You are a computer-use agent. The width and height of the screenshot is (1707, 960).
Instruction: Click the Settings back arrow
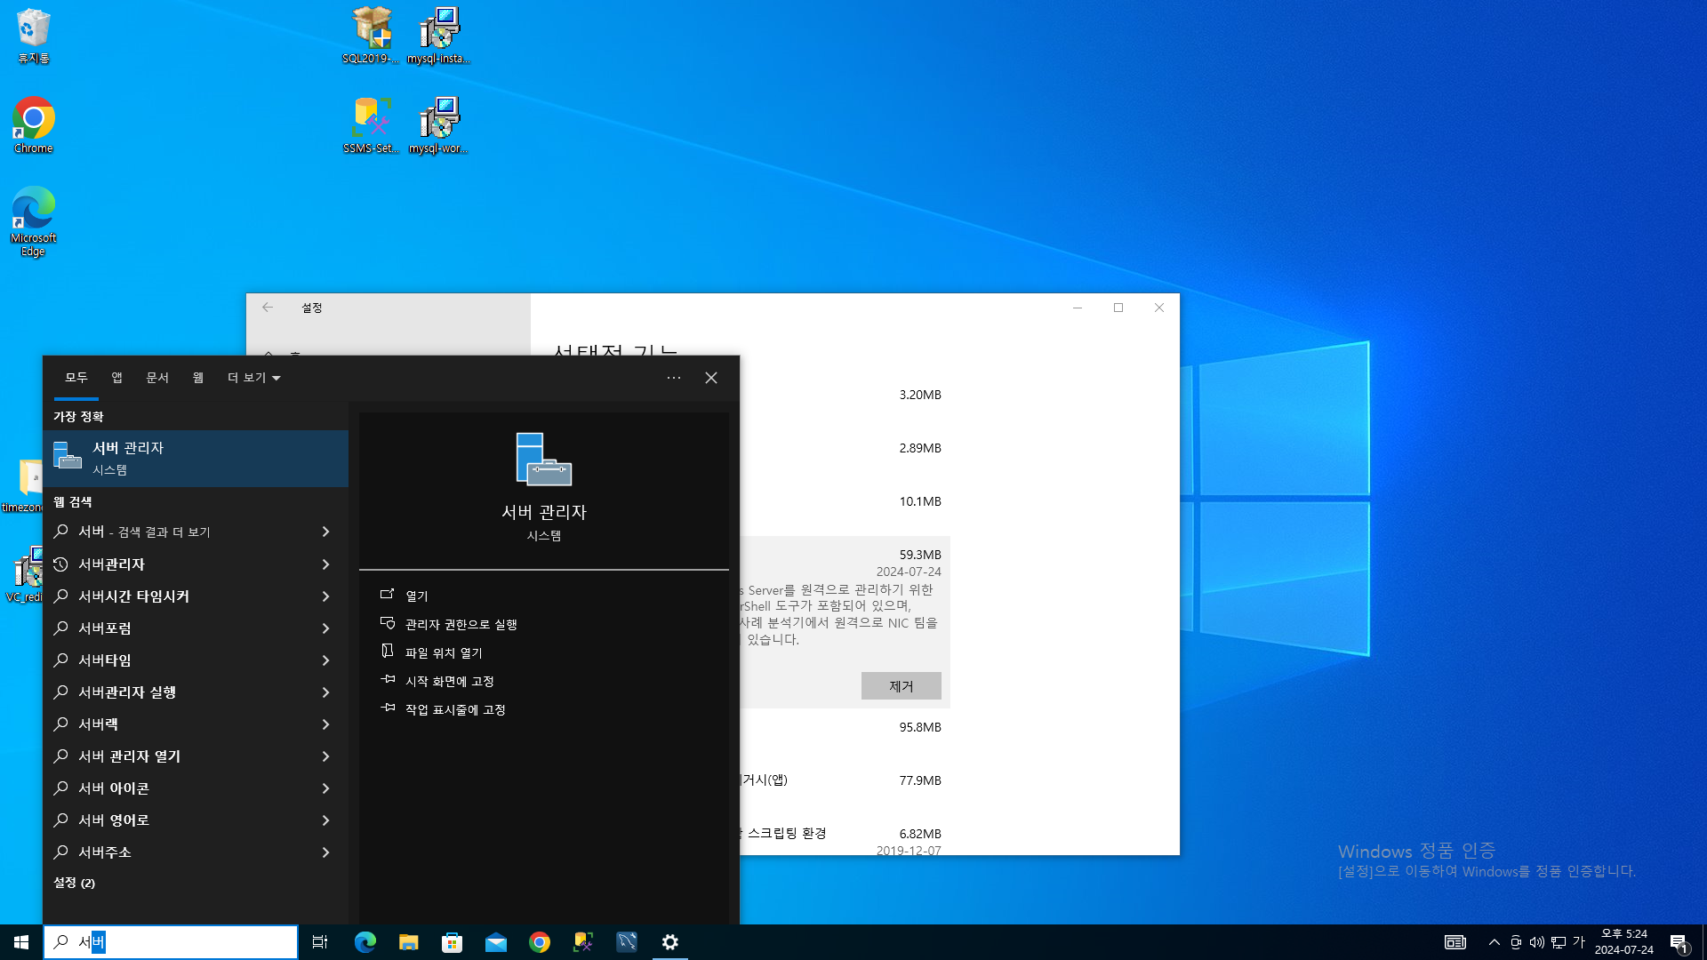(268, 308)
